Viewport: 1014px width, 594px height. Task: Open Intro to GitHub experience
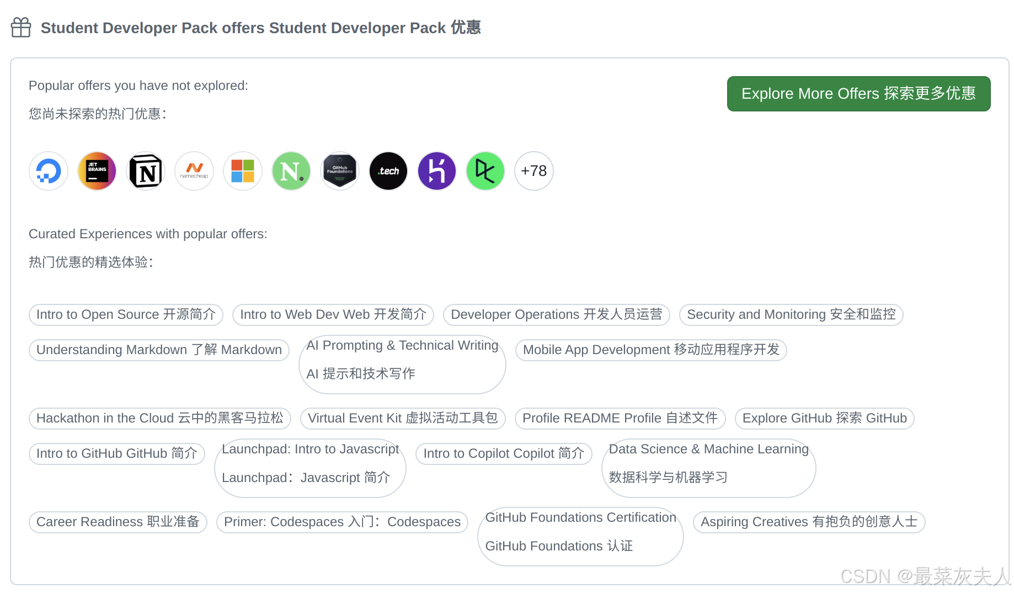point(117,454)
